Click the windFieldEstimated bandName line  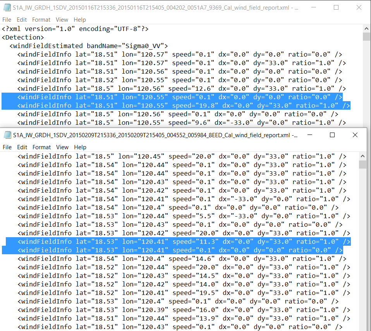tap(88, 46)
